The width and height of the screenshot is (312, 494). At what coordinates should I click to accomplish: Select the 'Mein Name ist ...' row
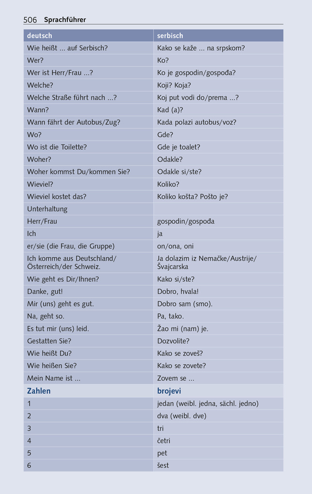(54, 378)
